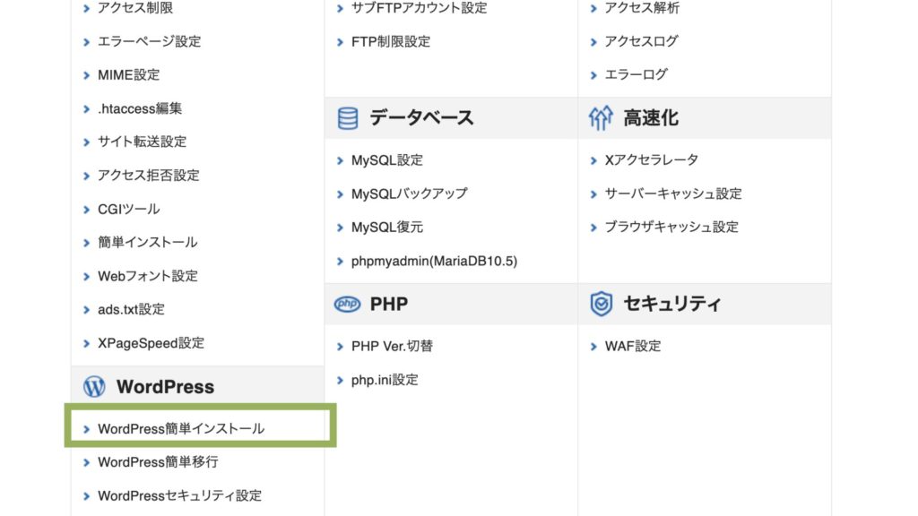Open WAF設定 under security

tap(632, 347)
